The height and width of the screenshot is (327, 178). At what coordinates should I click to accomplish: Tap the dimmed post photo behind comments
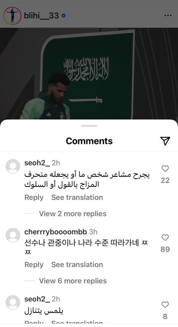89,74
